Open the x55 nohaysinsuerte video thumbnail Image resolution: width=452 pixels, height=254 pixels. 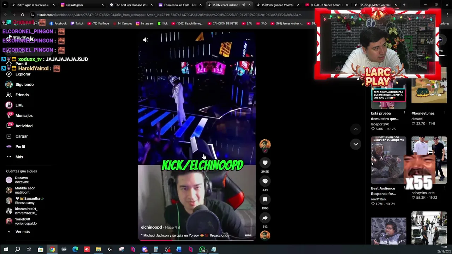point(429,160)
